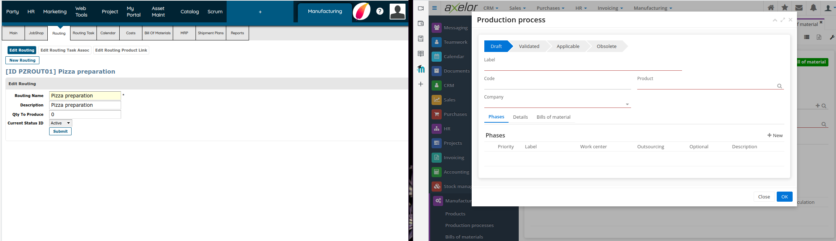Add a new phase with New
The height and width of the screenshot is (241, 836).
775,135
